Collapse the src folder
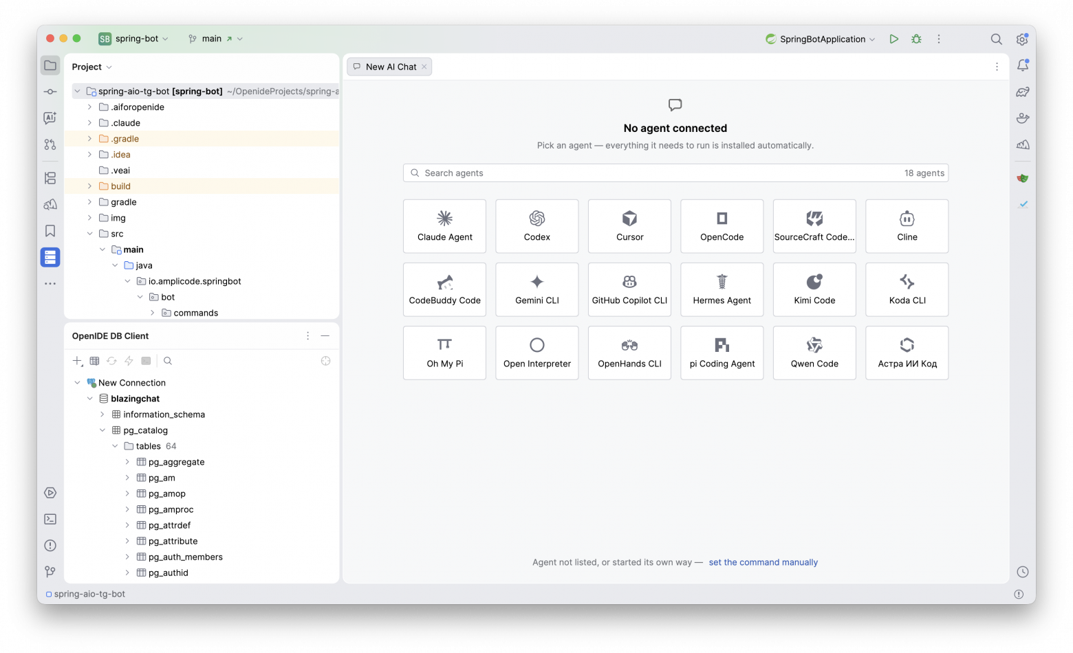The image size is (1073, 653). tap(89, 234)
